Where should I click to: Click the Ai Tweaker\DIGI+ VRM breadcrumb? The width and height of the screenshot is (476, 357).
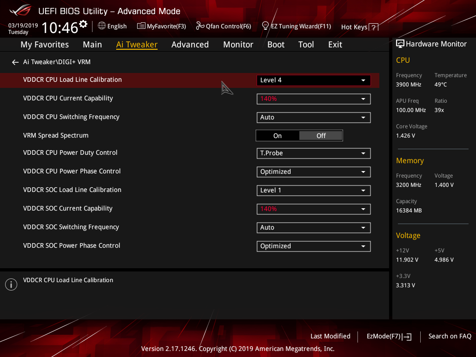pyautogui.click(x=57, y=62)
